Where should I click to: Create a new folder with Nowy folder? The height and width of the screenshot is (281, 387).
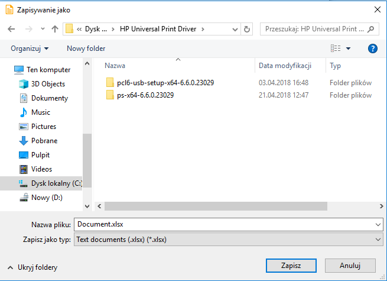pos(86,49)
